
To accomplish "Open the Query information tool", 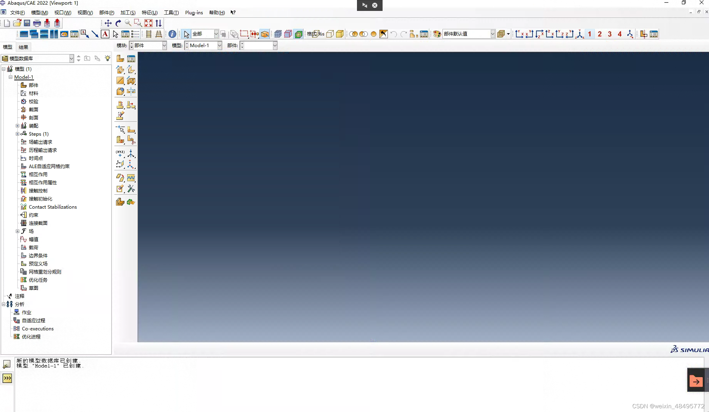I will click(x=172, y=34).
